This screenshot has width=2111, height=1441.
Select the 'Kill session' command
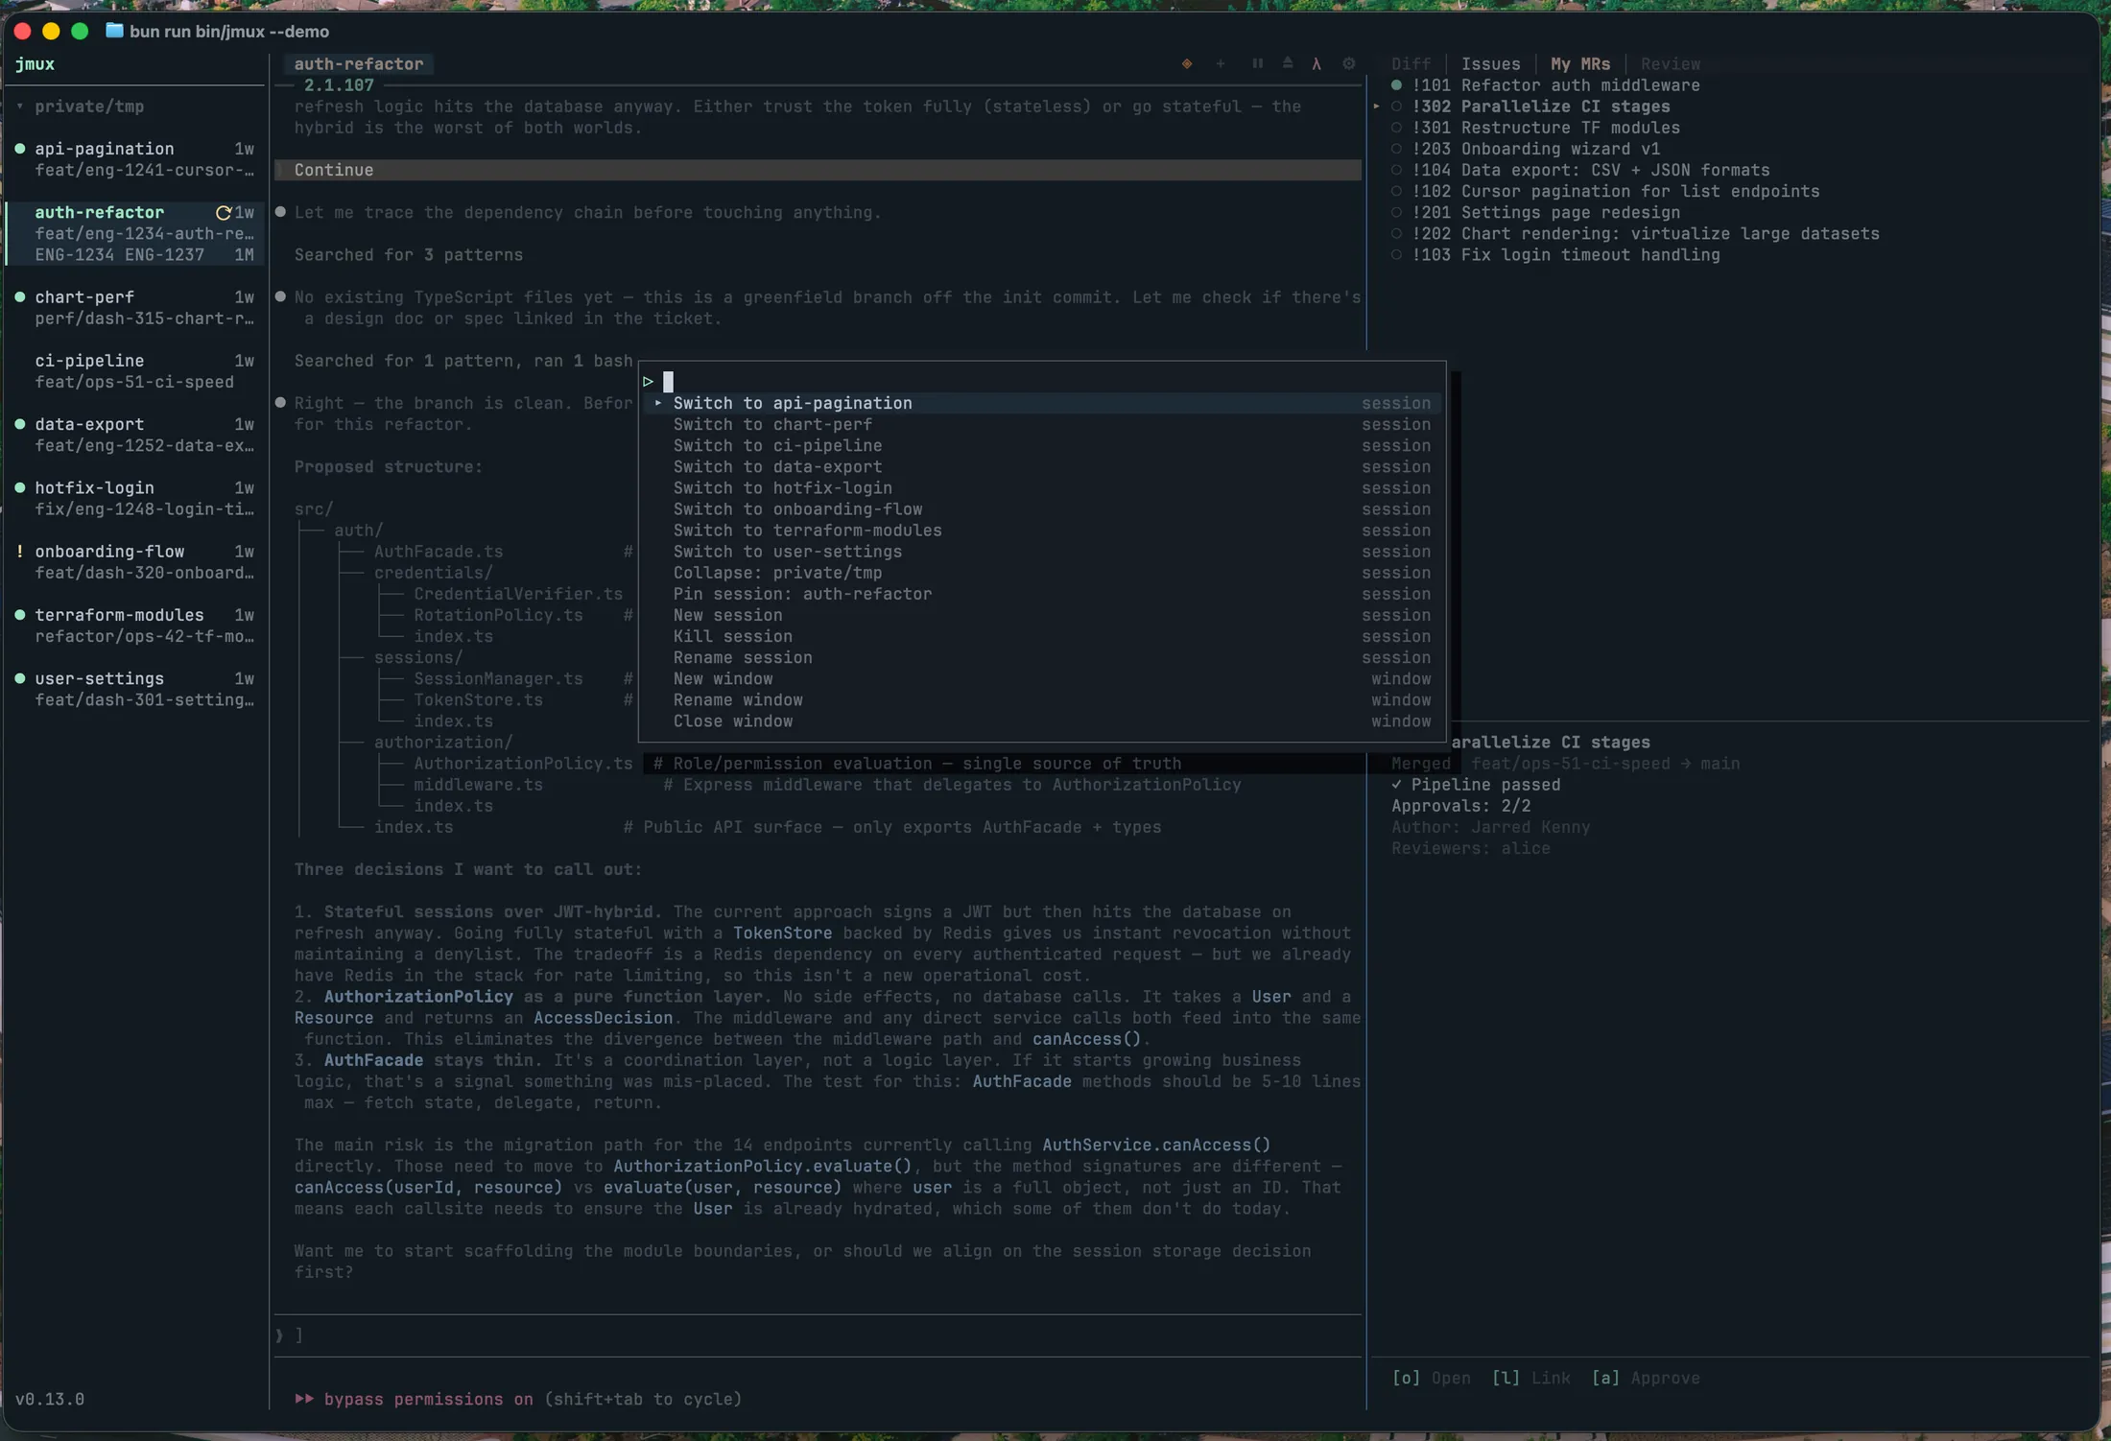tap(1041, 636)
